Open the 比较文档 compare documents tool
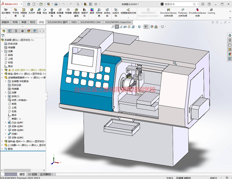Image resolution: width=232 pixels, height=179 pixels. click(x=116, y=12)
